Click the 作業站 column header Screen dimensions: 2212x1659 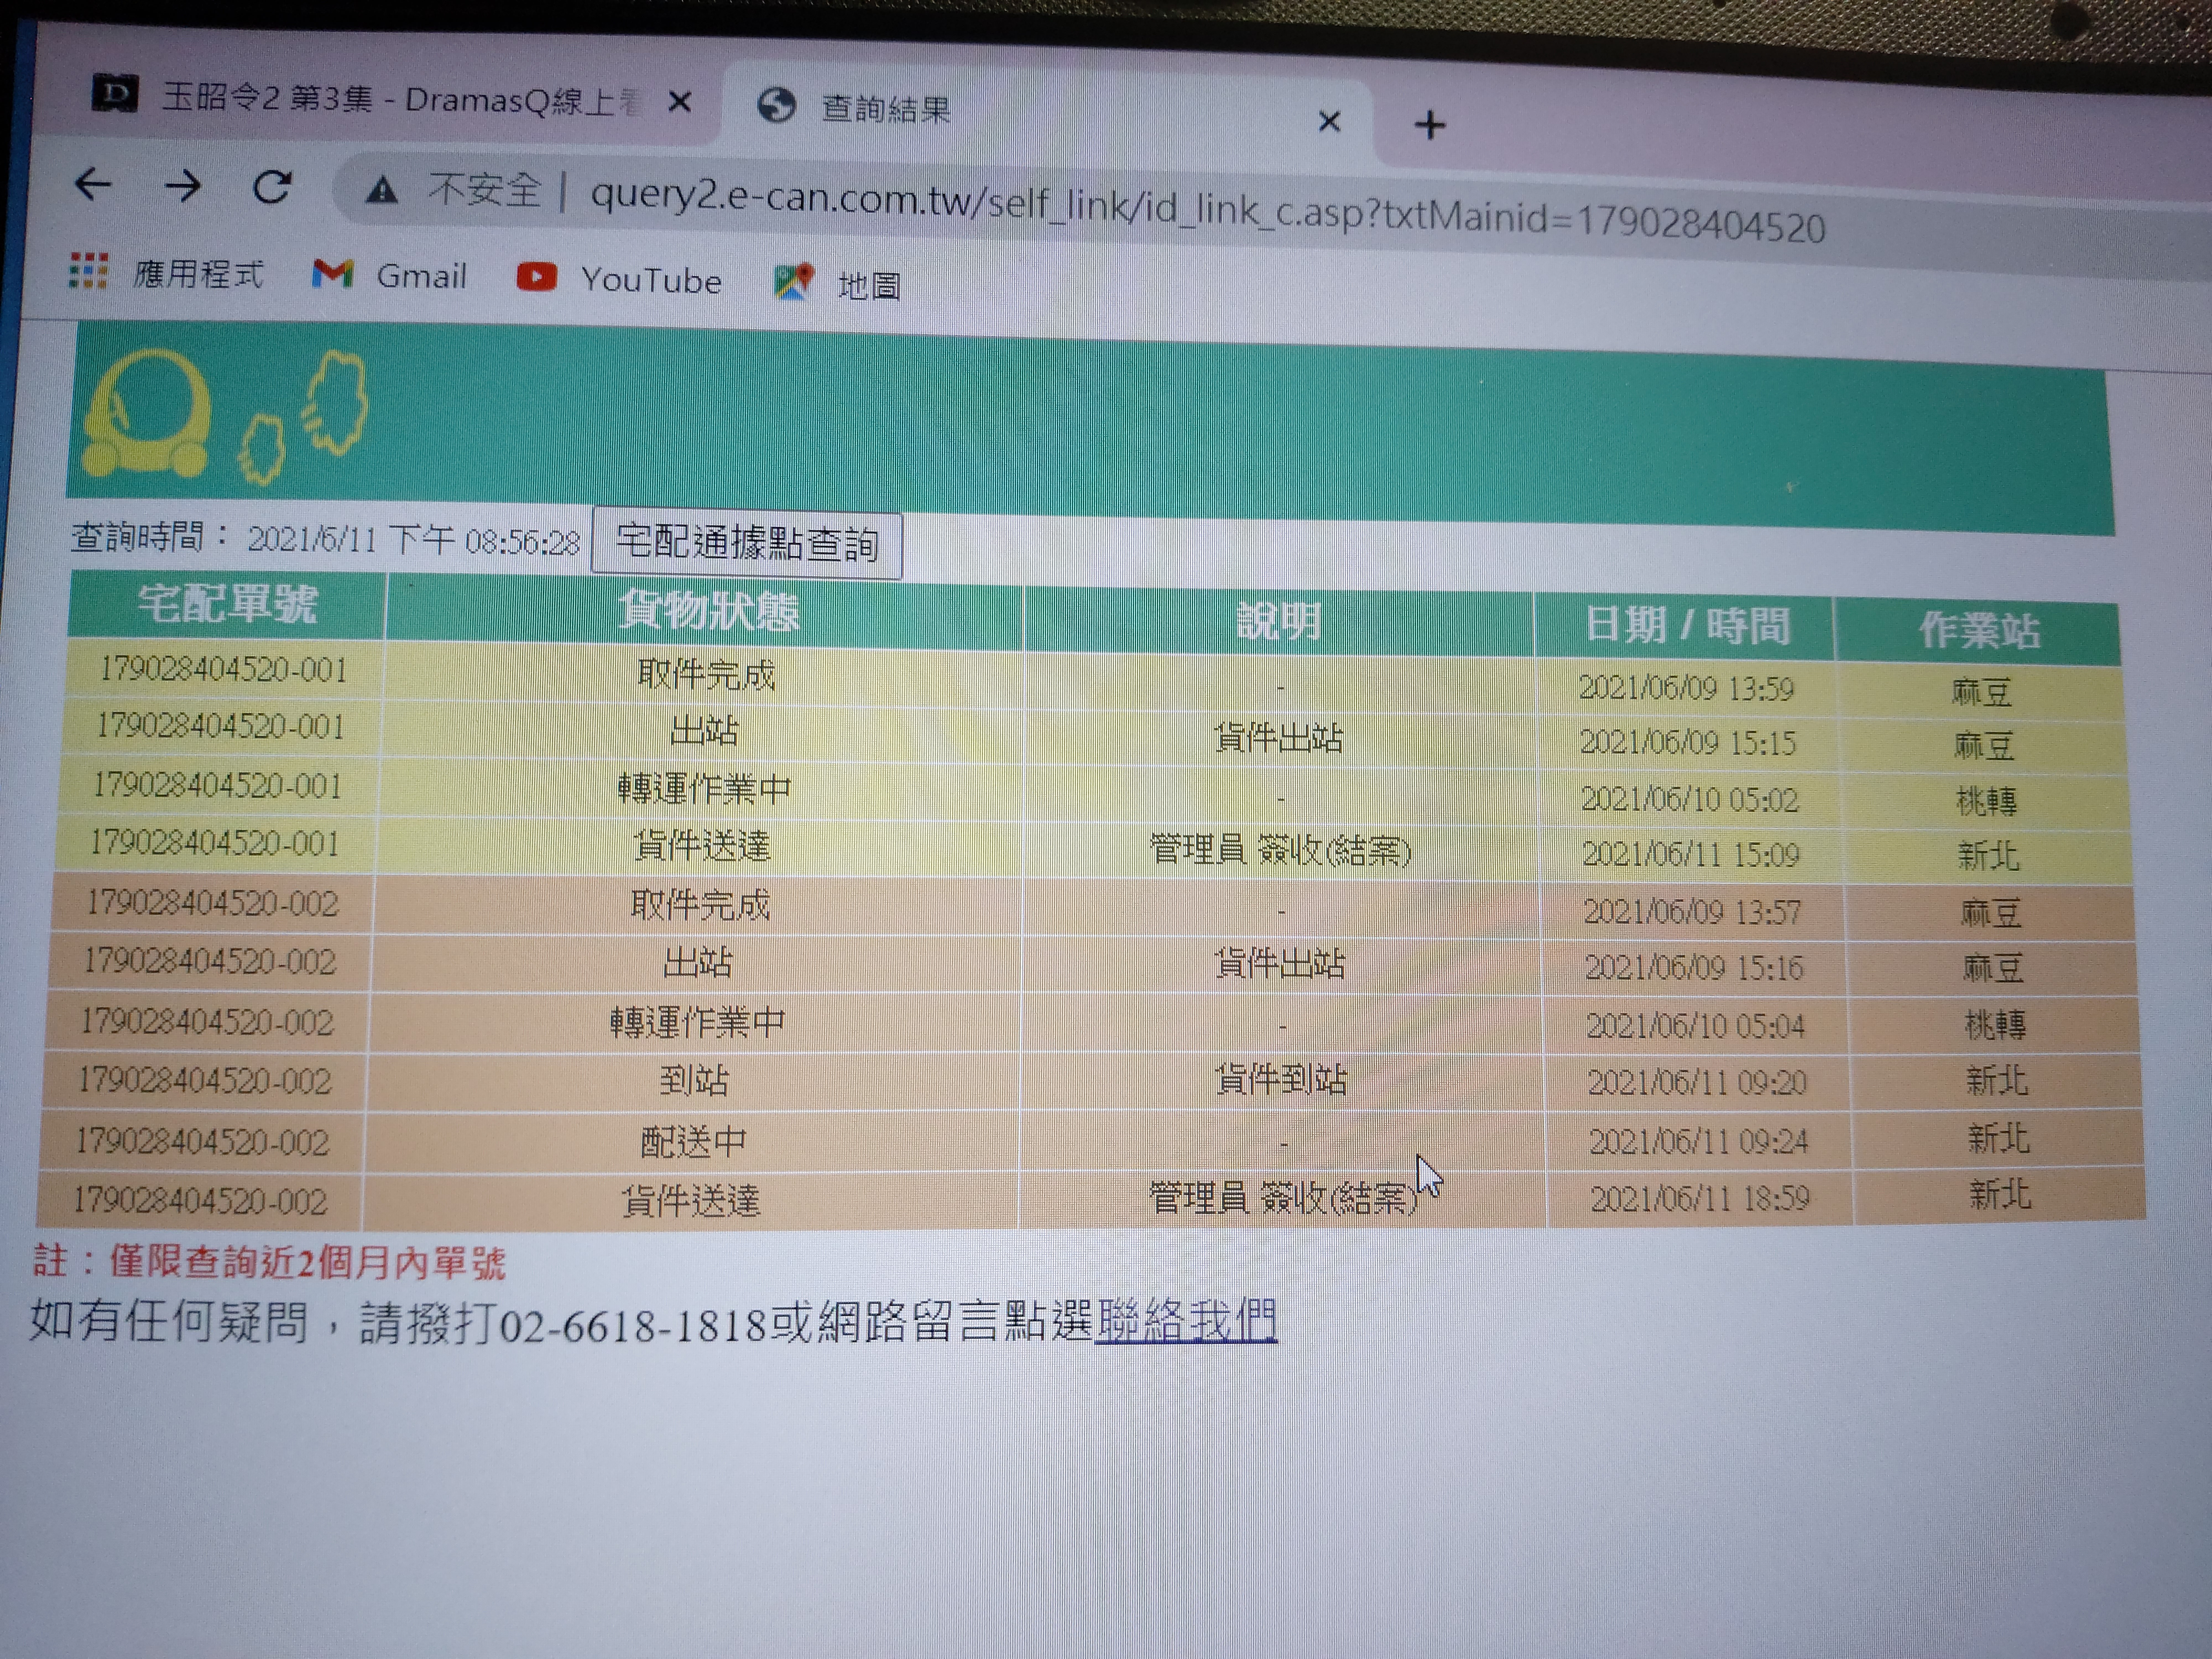(x=1978, y=631)
